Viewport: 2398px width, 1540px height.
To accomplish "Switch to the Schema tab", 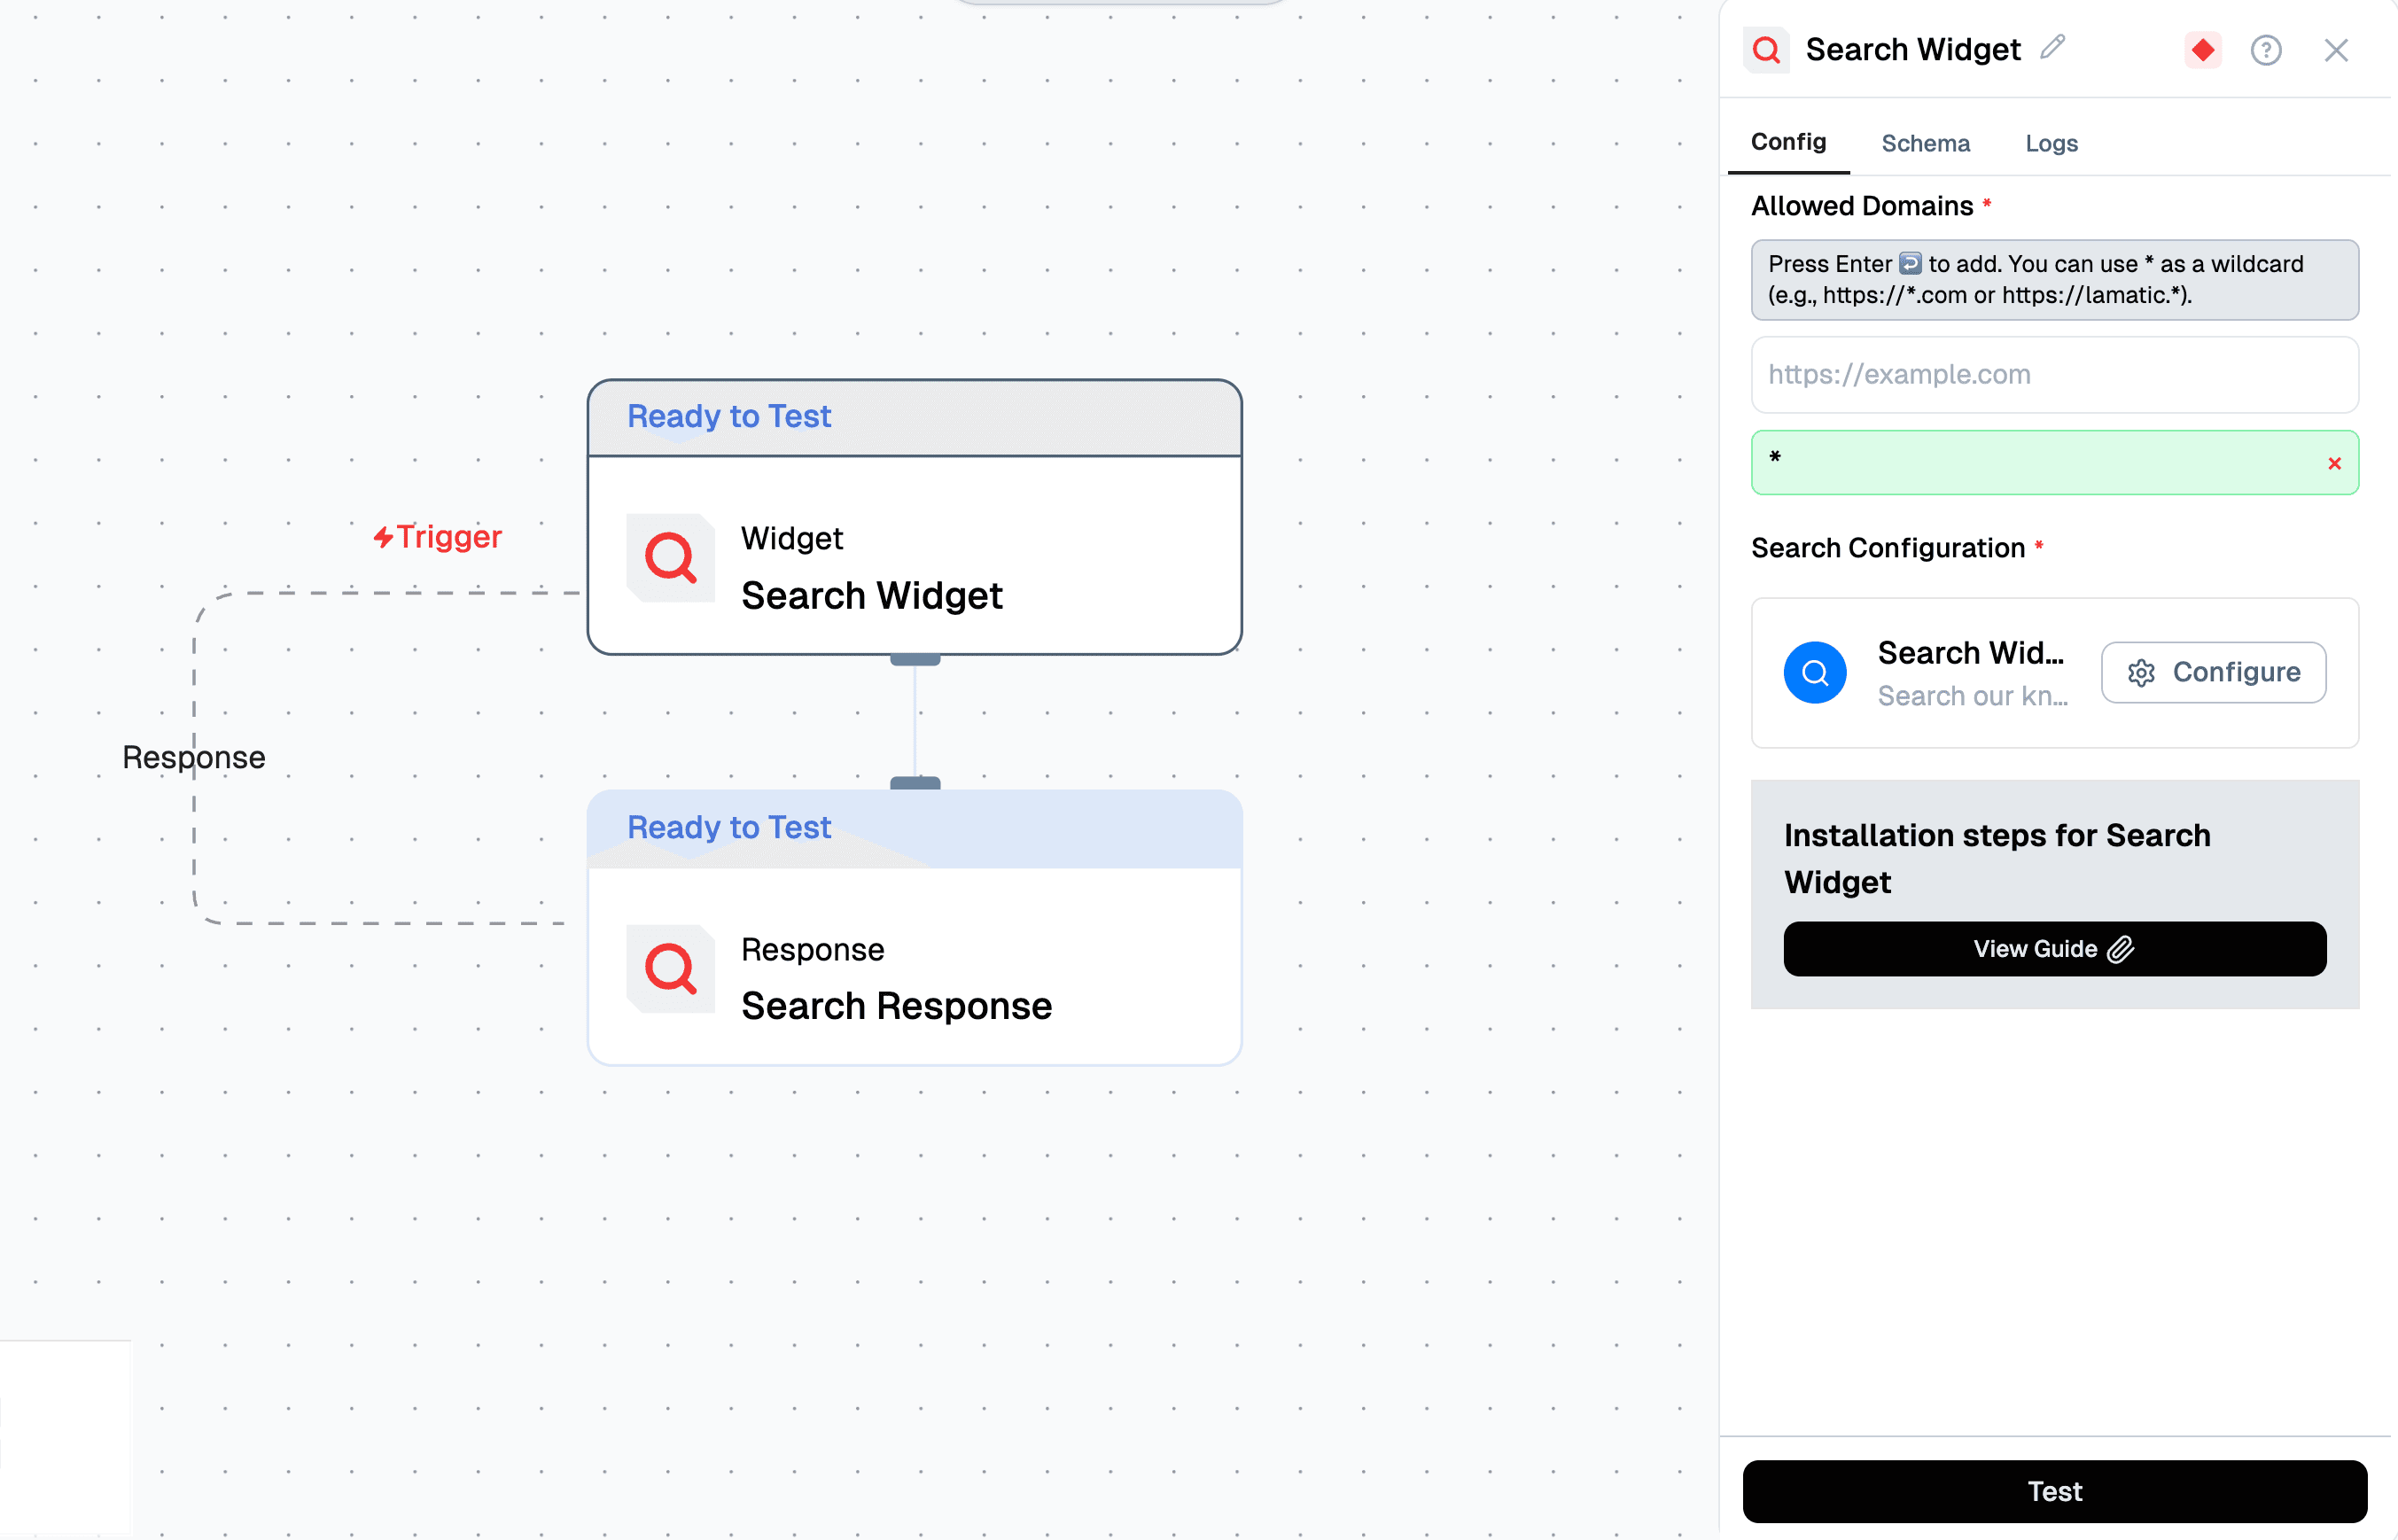I will click(1925, 143).
